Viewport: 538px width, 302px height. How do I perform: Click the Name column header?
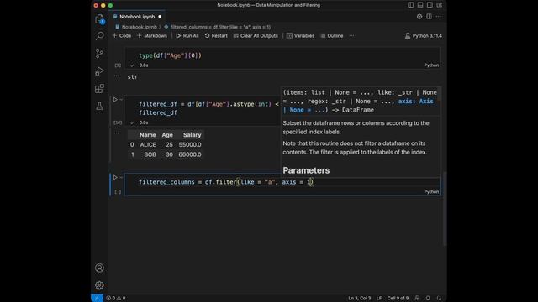click(x=148, y=135)
